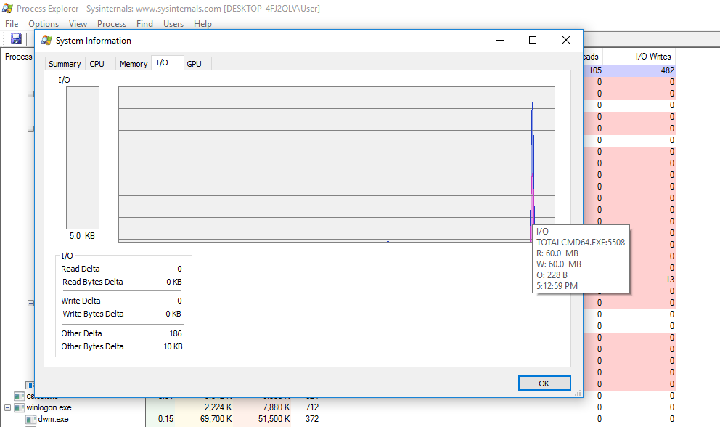Image resolution: width=720 pixels, height=427 pixels.
Task: Open the Options menu
Action: [44, 24]
